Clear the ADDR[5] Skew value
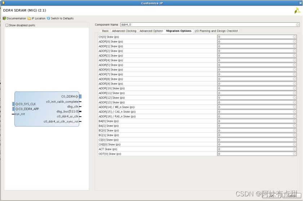The width and height of the screenshot is (303, 201). pyautogui.click(x=294, y=65)
